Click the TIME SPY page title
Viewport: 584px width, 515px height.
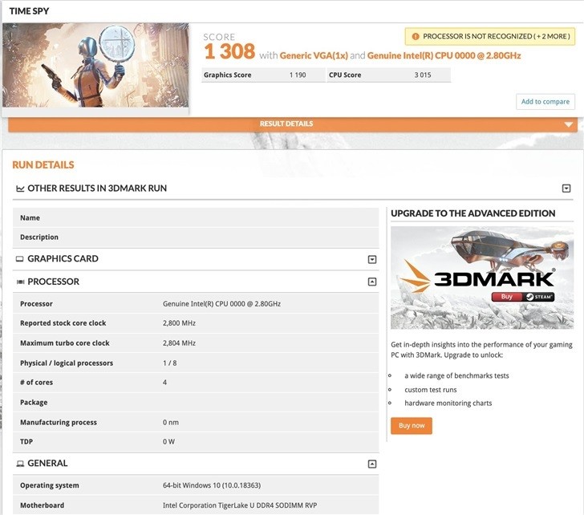pyautogui.click(x=29, y=11)
